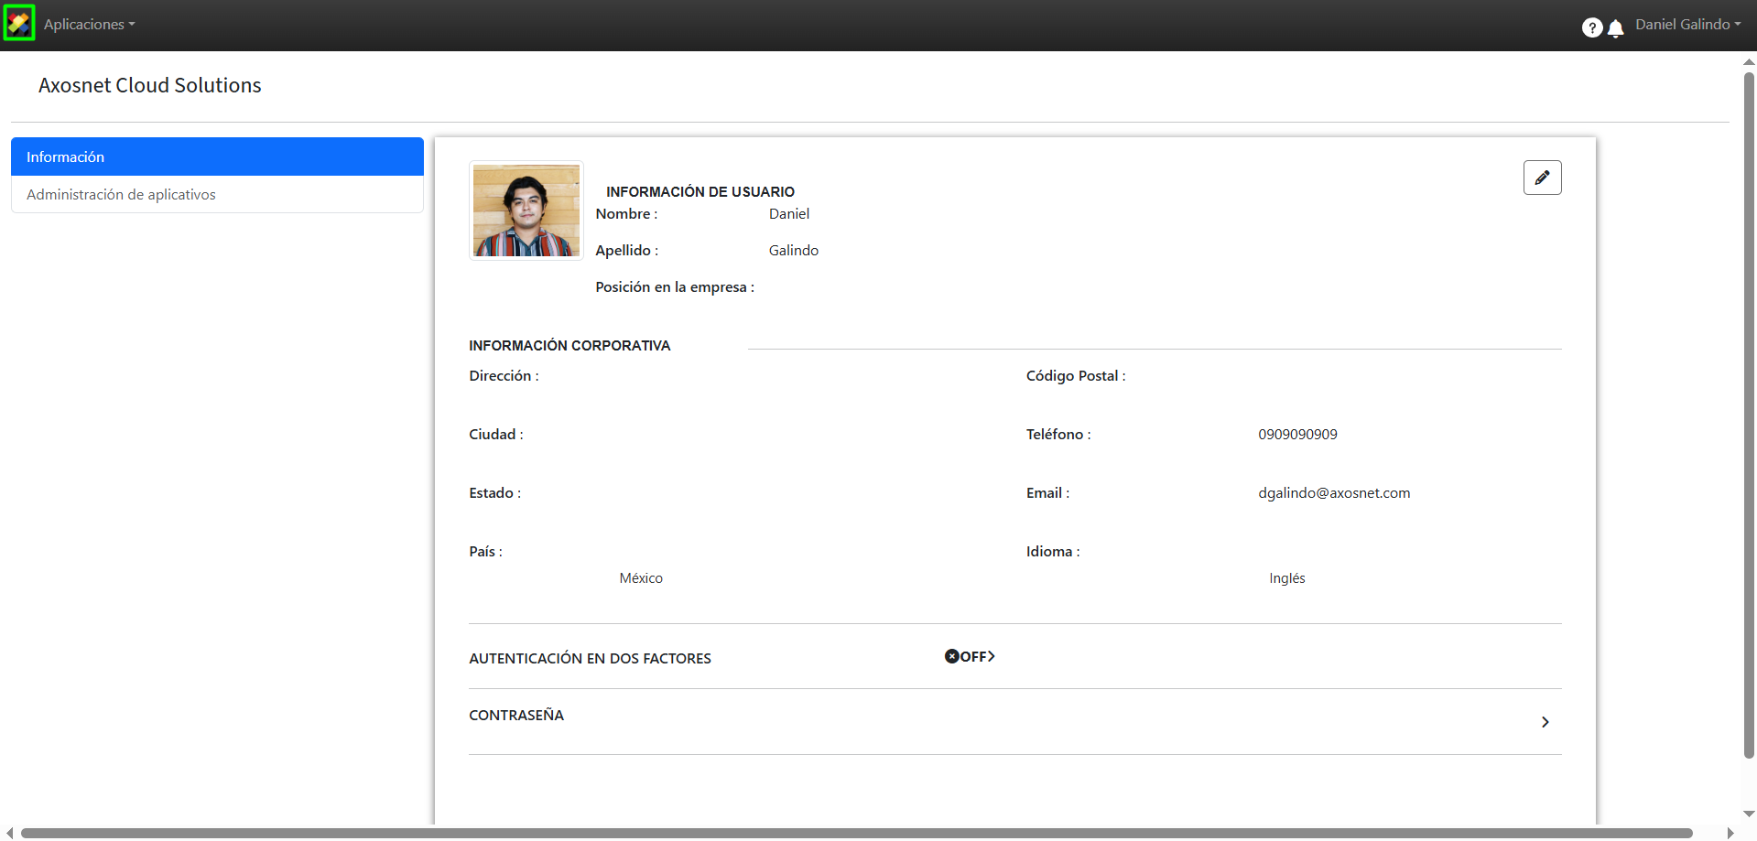Click the vertical scrollbar thumb

click(x=1749, y=412)
